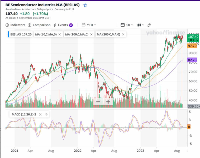Open the Indicators menu
Viewport: 200px width, 158px height.
click(x=15, y=25)
